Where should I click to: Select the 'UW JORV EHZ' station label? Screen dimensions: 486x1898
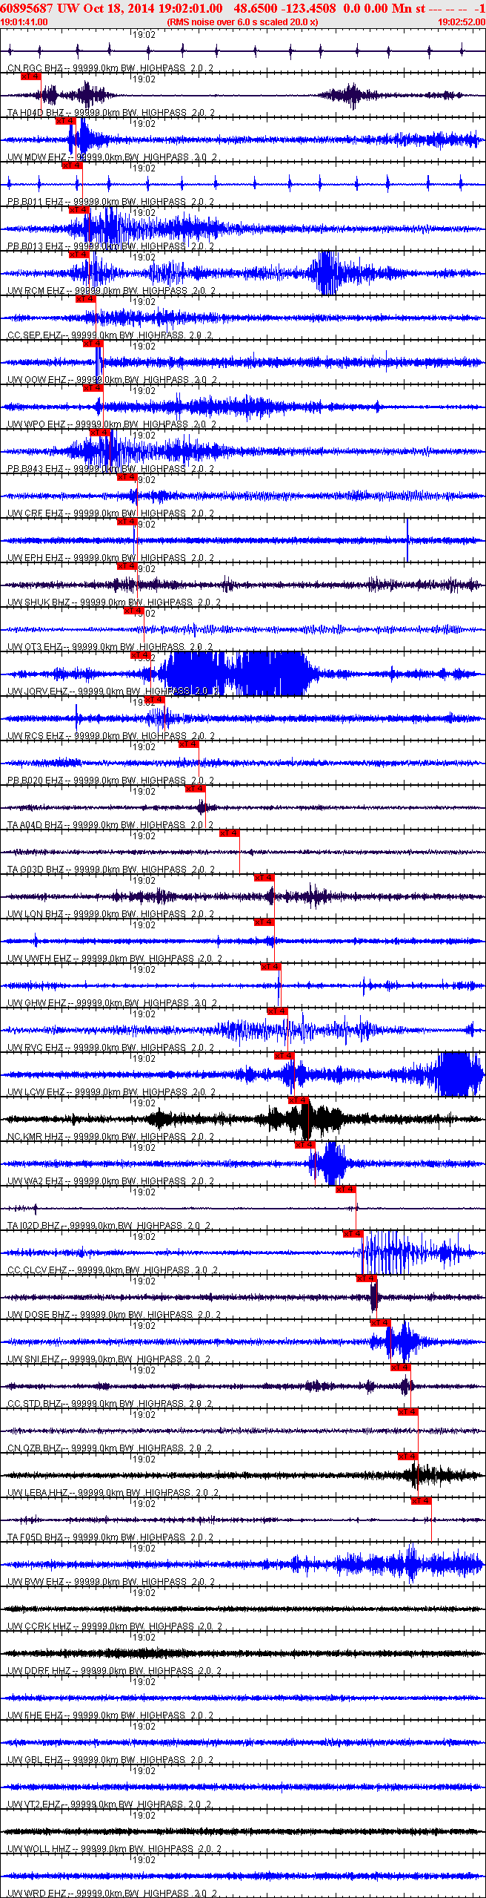(38, 692)
